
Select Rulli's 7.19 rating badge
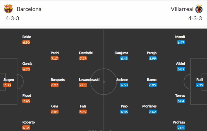tap(200, 85)
